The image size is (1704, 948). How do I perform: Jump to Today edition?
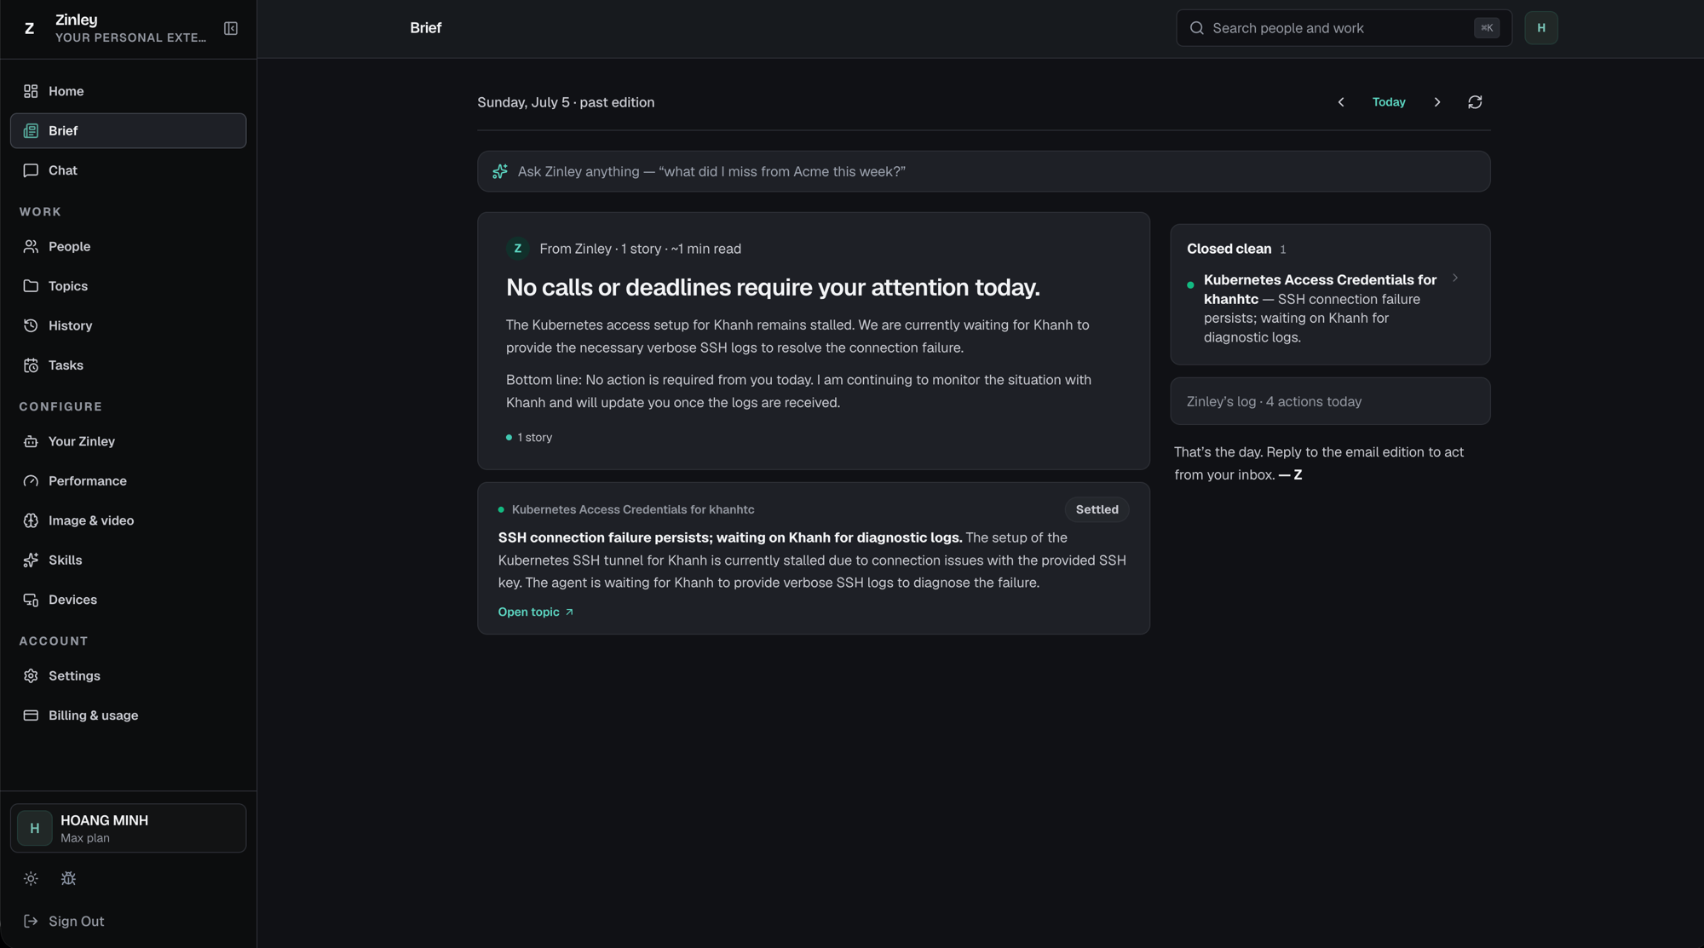point(1388,102)
